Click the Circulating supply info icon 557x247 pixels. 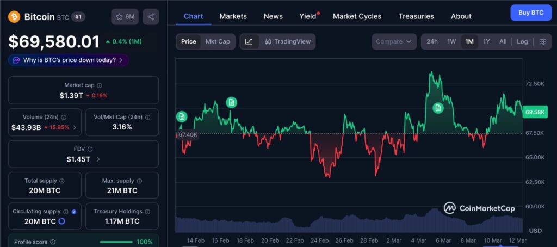coord(66,212)
